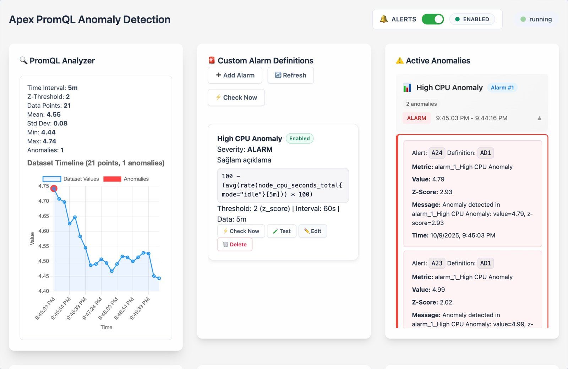Click the ALARM severity tag
Image resolution: width=568 pixels, height=369 pixels.
pos(416,118)
